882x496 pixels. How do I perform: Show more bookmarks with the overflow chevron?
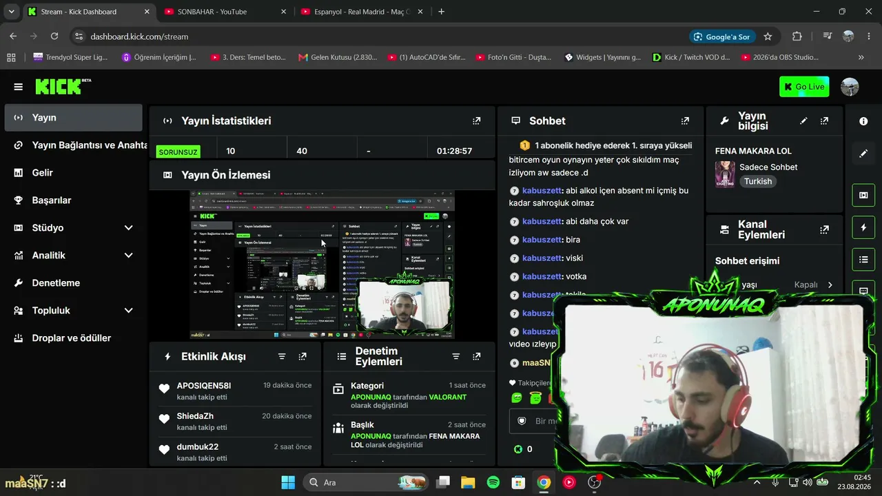(x=861, y=57)
